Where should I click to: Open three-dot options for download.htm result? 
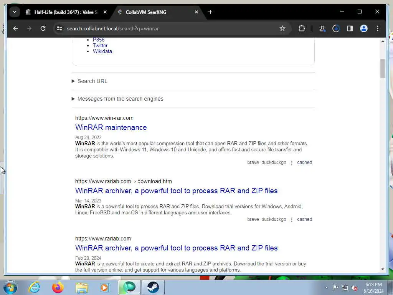tap(292, 219)
